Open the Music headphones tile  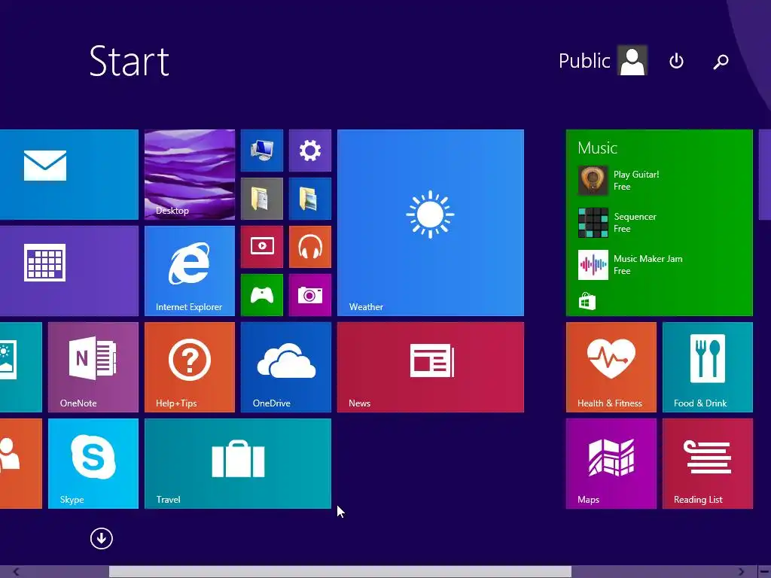tap(310, 247)
